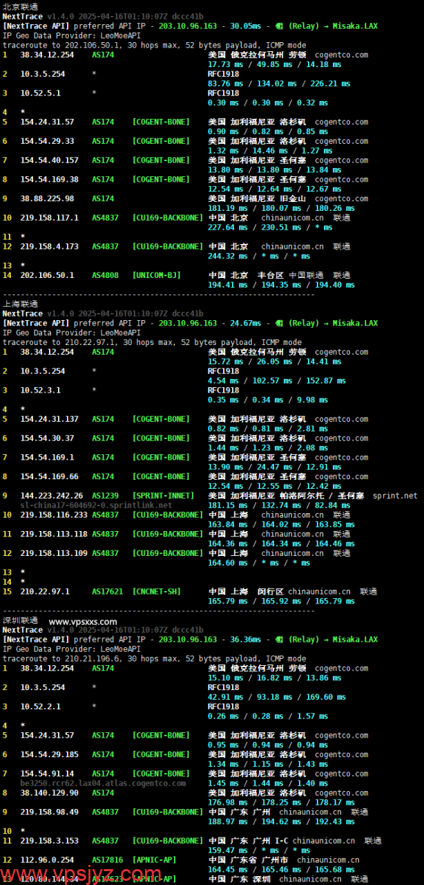
Task: Click hop IP 154.54.91.14
Action: 47,774
